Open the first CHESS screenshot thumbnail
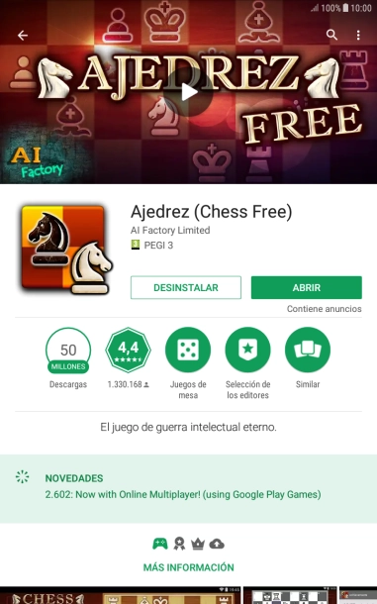 point(120,595)
